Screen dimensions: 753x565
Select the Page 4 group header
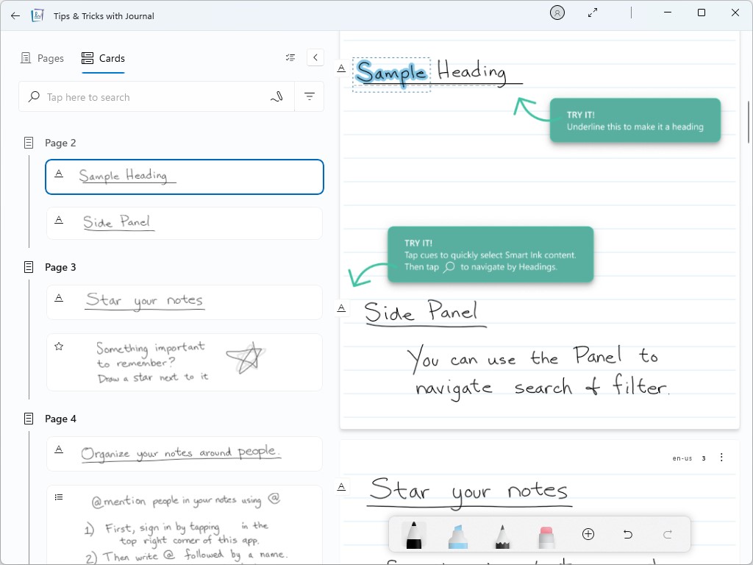60,419
